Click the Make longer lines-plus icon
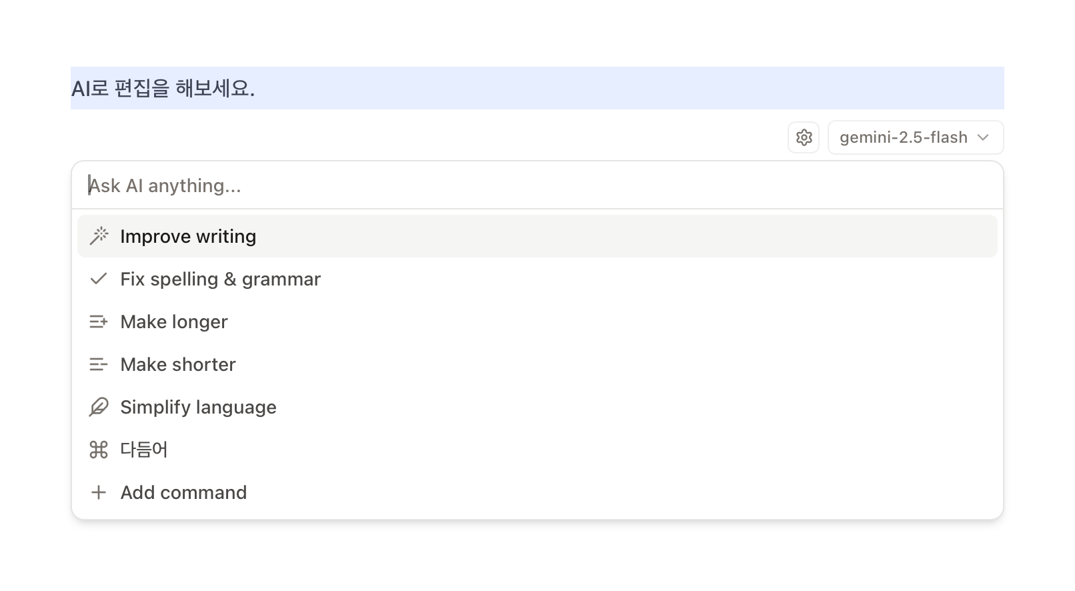Viewport: 1075px width, 591px height. coord(99,322)
